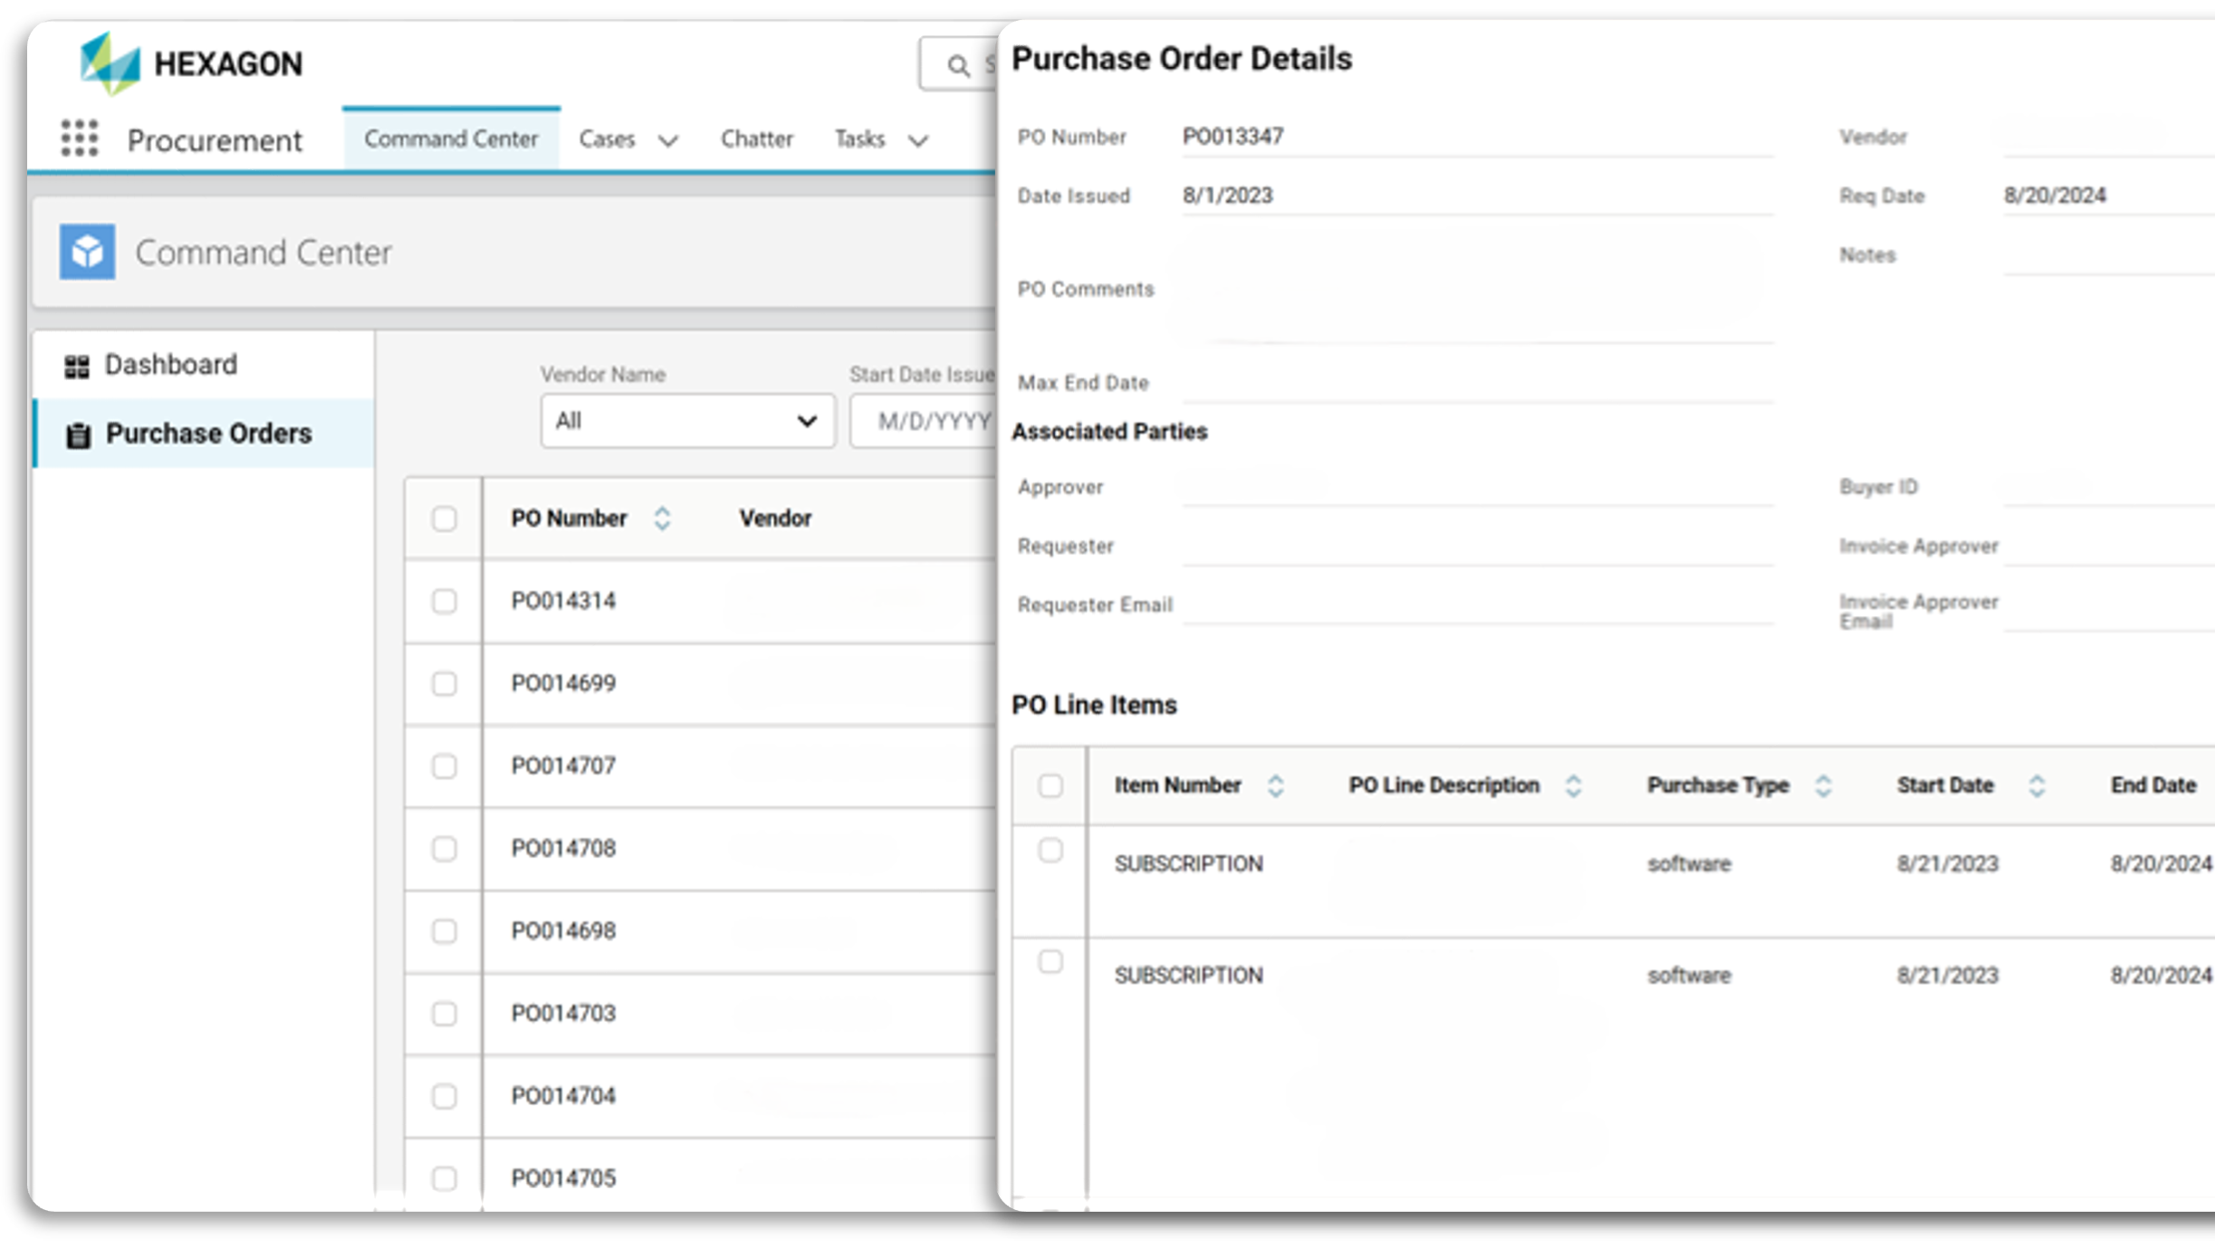Check the first SUBSCRIPTION line item

[1050, 851]
